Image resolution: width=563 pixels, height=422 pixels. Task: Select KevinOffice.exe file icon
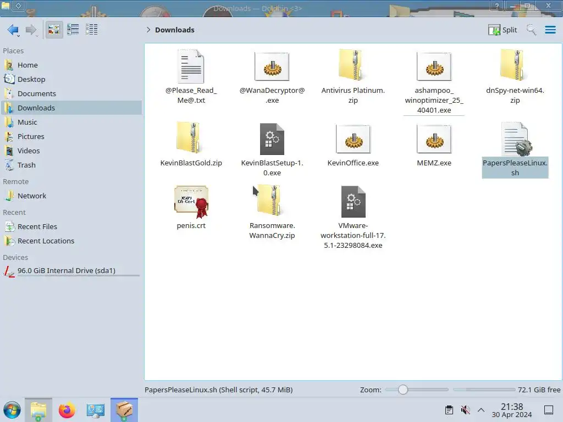[353, 139]
